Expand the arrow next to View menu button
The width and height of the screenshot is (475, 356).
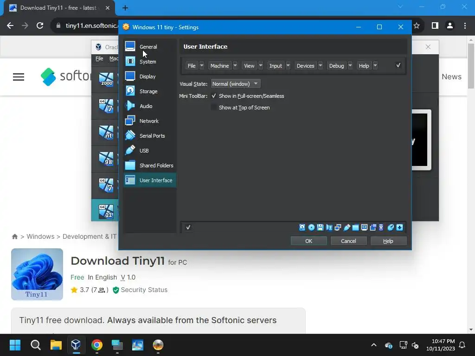click(261, 66)
